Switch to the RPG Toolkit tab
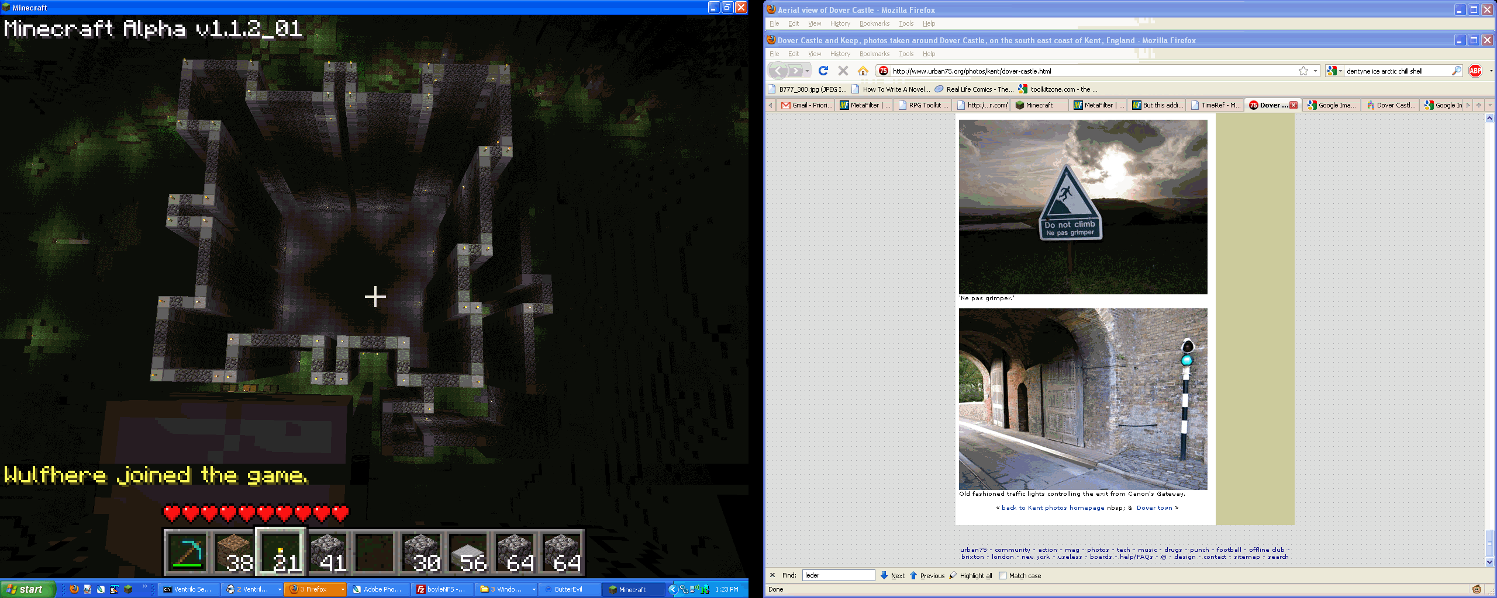Screen dimensions: 1497x598 (922, 105)
